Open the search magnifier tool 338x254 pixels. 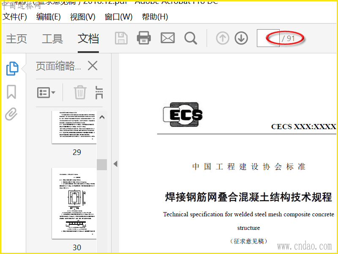tap(191, 39)
